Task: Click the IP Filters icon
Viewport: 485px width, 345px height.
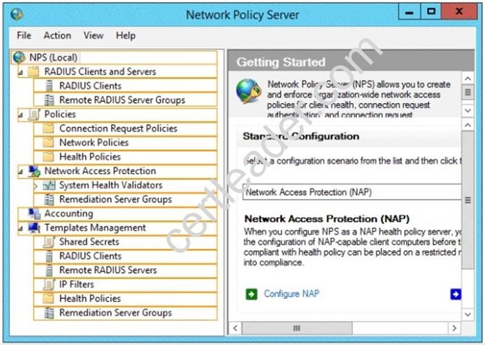Action: point(49,285)
